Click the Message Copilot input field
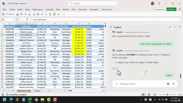This screenshot has height=103, width=183. coord(143,84)
